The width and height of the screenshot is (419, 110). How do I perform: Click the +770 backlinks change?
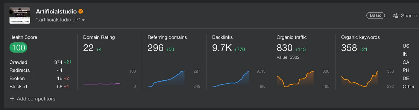point(239,49)
